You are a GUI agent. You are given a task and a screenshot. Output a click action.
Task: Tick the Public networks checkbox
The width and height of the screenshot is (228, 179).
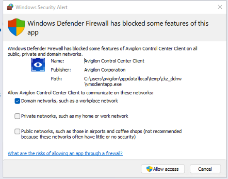pyautogui.click(x=17, y=131)
